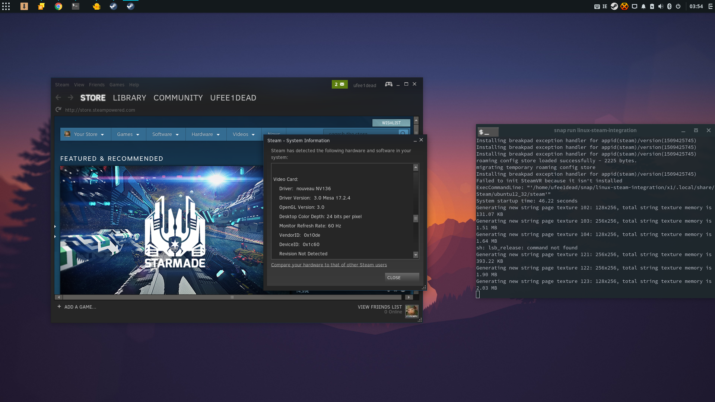Open the orange hexagon X tray applet
This screenshot has height=402, width=715.
coord(625,6)
